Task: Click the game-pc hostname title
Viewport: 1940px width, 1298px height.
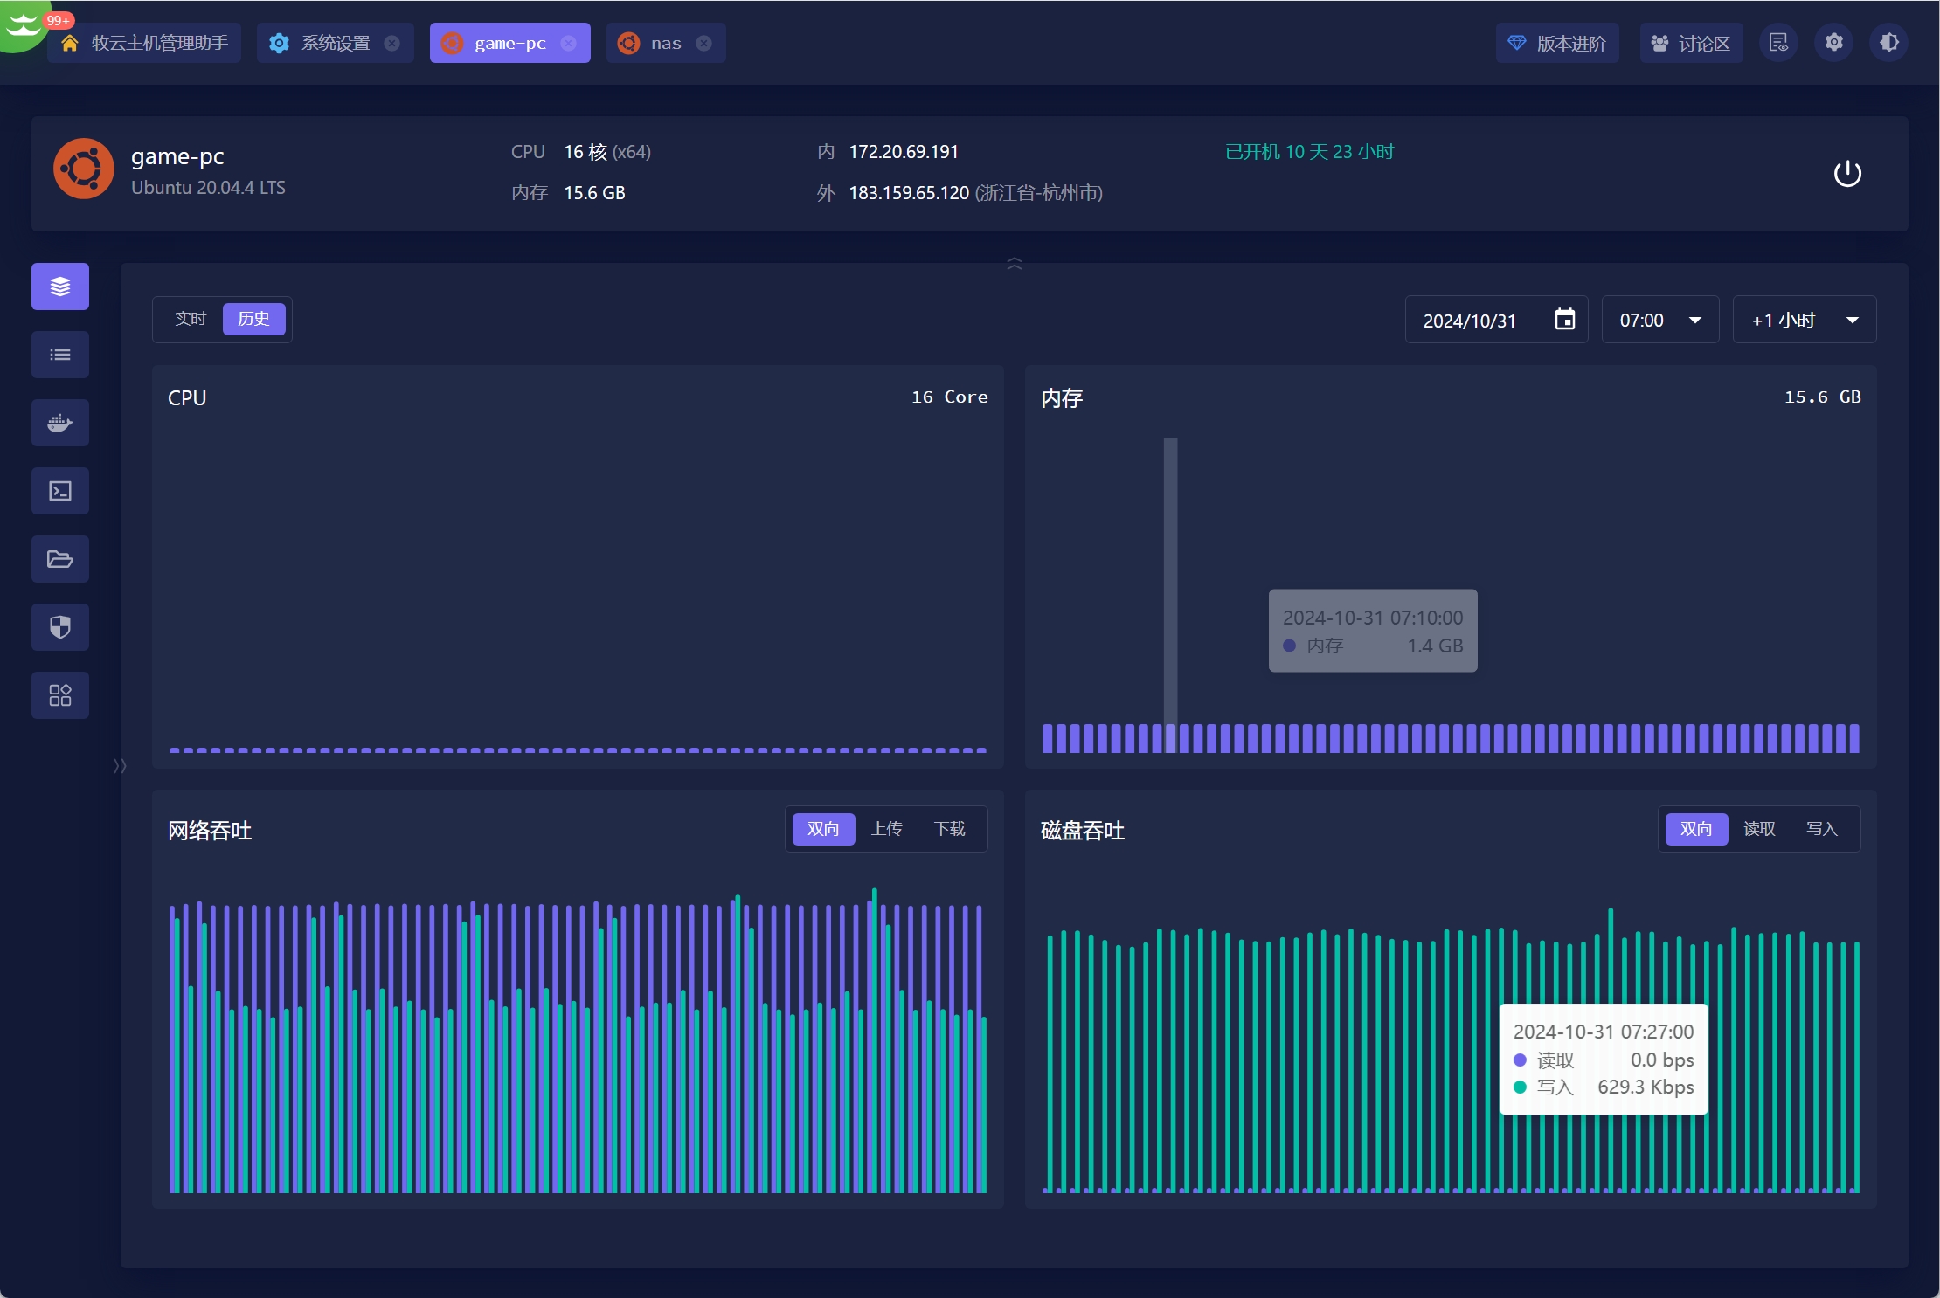Action: point(177,156)
